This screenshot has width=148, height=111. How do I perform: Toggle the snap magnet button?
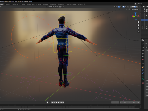point(60,6)
